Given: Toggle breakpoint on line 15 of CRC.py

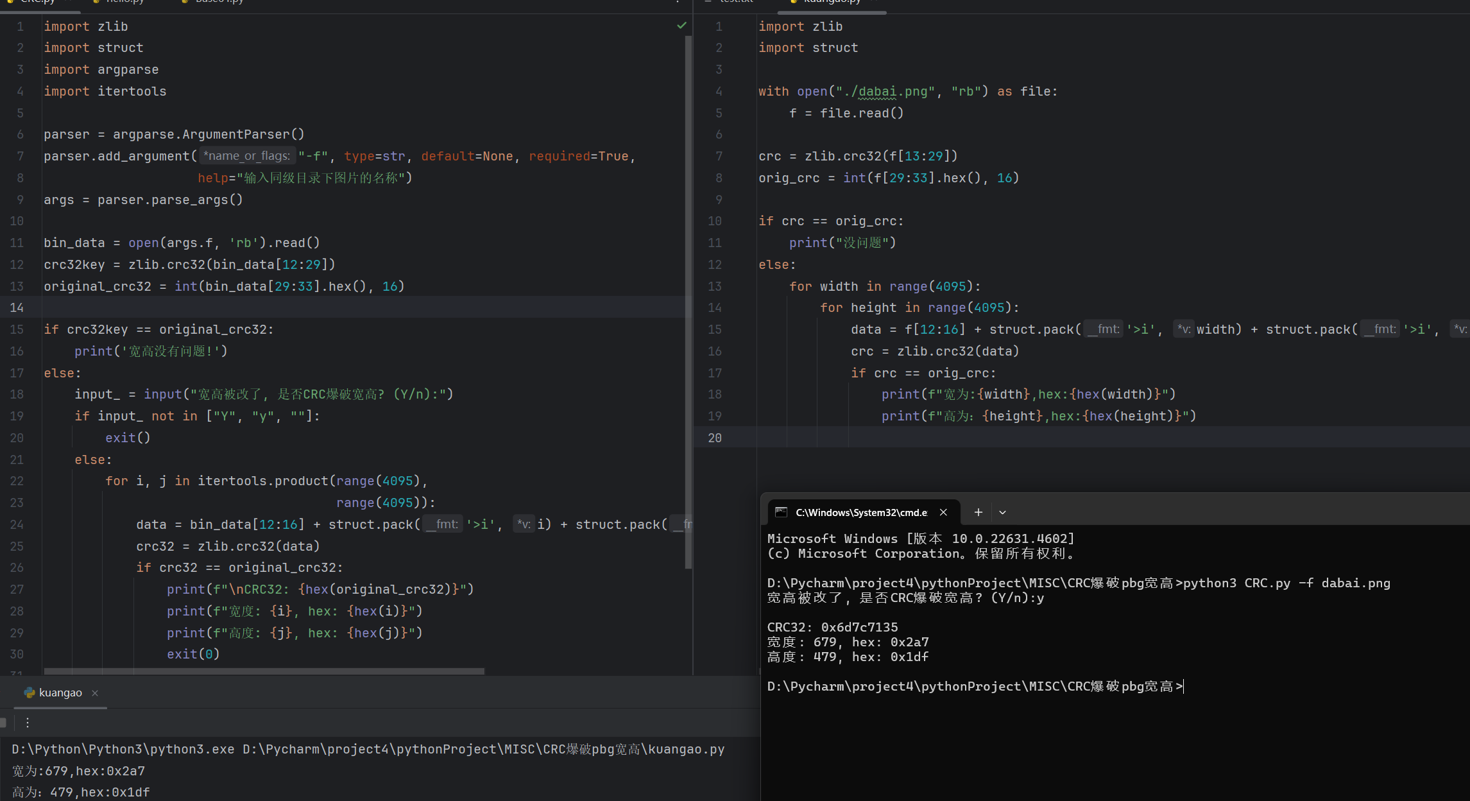Looking at the screenshot, I should point(17,329).
